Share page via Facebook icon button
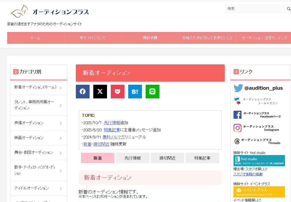The width and height of the screenshot is (291, 202). [83, 92]
